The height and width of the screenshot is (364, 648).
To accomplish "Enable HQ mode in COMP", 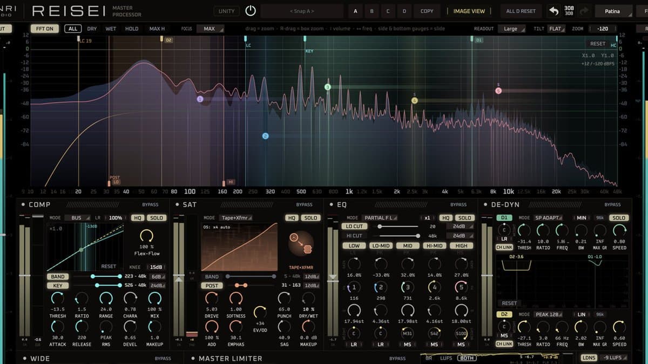I will 137,218.
